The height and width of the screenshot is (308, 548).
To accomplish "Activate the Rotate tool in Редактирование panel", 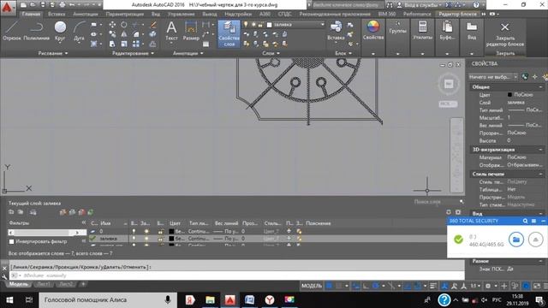I will tap(123, 25).
